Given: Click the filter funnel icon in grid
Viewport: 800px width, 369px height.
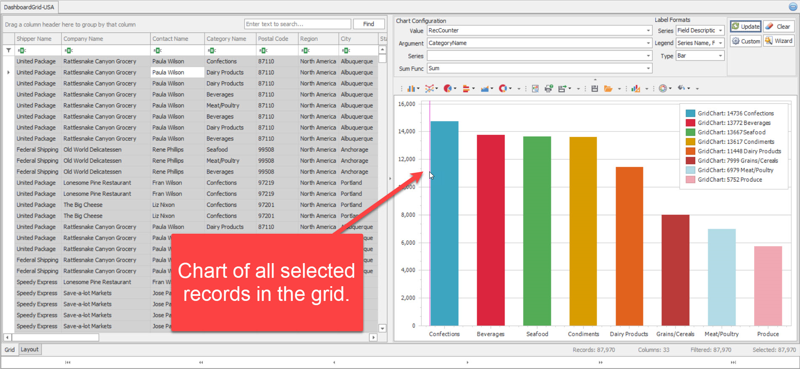Looking at the screenshot, I should pos(8,50).
